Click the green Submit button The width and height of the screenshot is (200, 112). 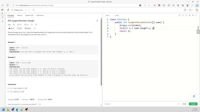pos(193,104)
